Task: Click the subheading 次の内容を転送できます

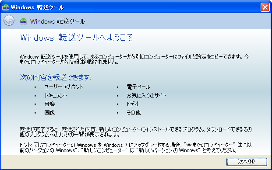Action: [x=56, y=77]
